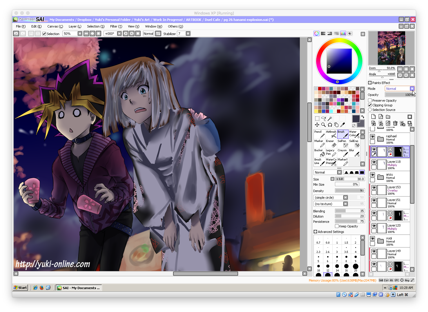Hide the raphael layer set
This screenshot has width=428, height=312.
click(x=373, y=137)
